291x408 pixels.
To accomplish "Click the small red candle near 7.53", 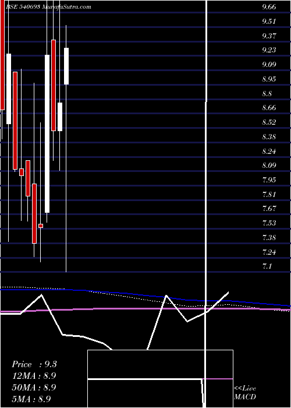I will pyautogui.click(x=41, y=226).
